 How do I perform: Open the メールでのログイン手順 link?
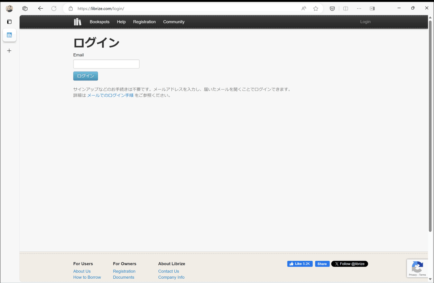coord(110,96)
